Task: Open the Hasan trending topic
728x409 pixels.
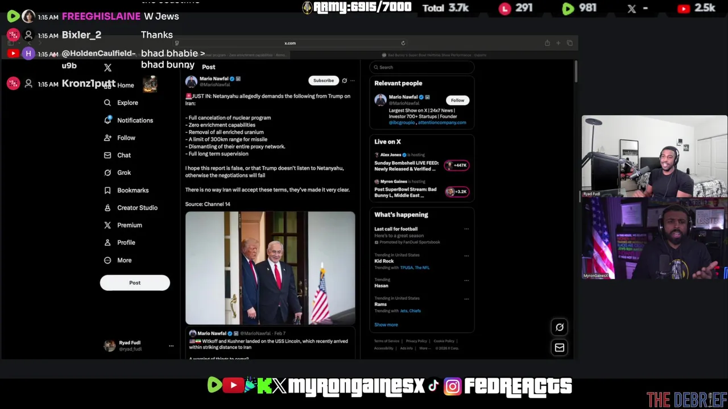Action: [x=381, y=286]
